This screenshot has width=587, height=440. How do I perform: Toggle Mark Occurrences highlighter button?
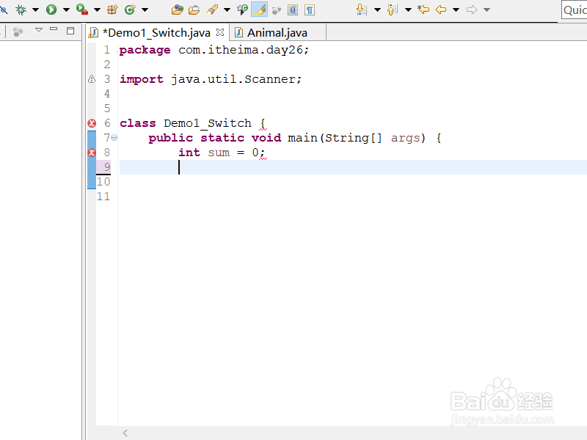click(260, 10)
